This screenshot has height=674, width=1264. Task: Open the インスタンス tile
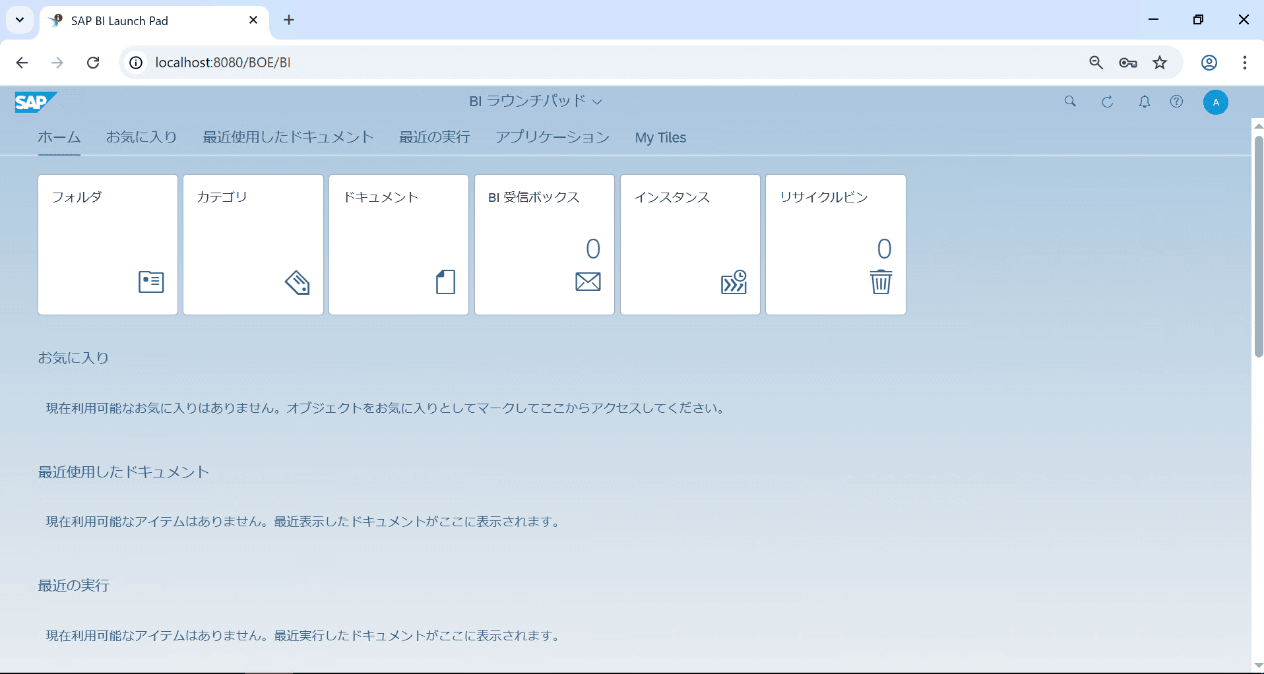[x=690, y=244]
